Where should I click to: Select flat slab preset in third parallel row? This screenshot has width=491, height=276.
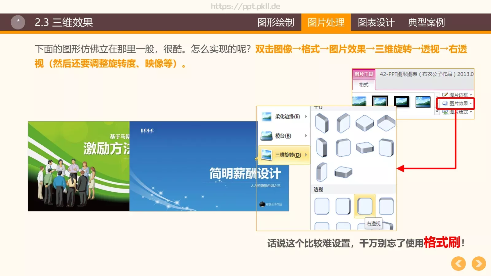coord(343,172)
